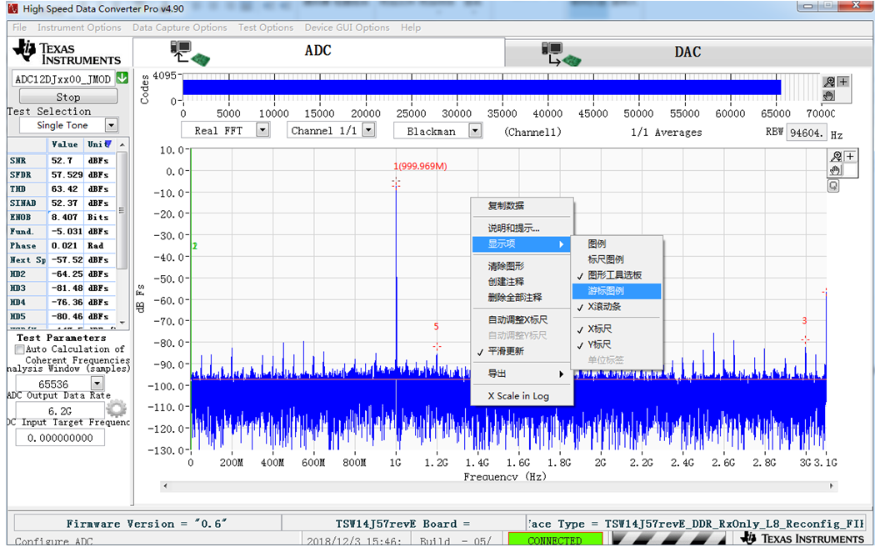Choose 说明和提示... from the context menu
Viewport: 875px width, 547px height.
[522, 228]
